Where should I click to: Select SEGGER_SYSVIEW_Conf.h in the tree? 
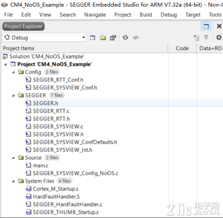click(x=65, y=87)
